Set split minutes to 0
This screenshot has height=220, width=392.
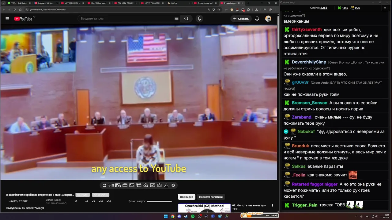pos(76,201)
